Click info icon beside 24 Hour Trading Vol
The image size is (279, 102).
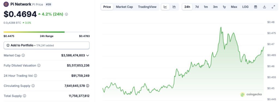(35, 76)
